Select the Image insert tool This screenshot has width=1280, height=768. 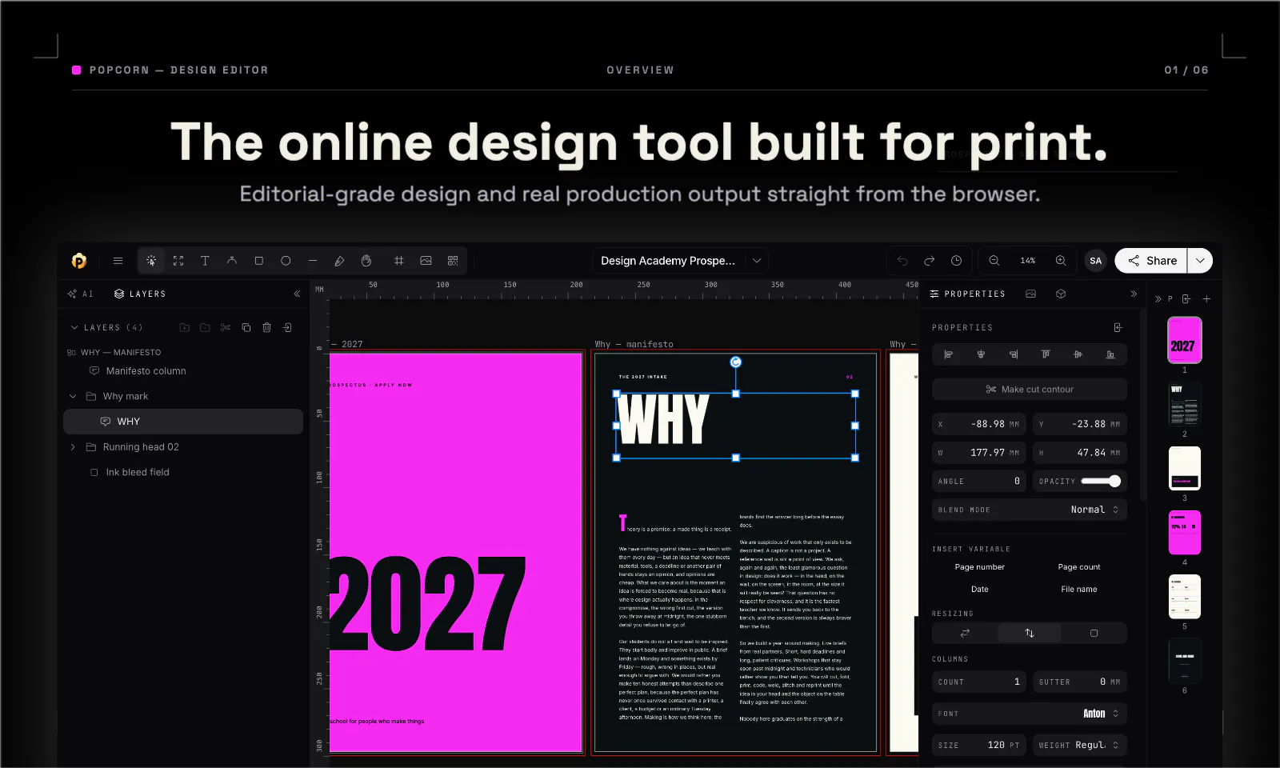pos(426,261)
